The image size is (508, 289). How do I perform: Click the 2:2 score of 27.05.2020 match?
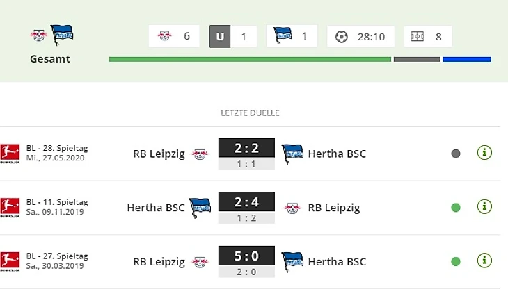[x=246, y=149]
